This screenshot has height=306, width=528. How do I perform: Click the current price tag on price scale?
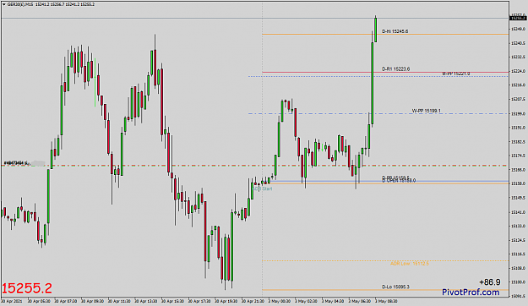[518, 19]
